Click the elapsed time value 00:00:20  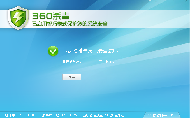pyautogui.click(x=123, y=62)
